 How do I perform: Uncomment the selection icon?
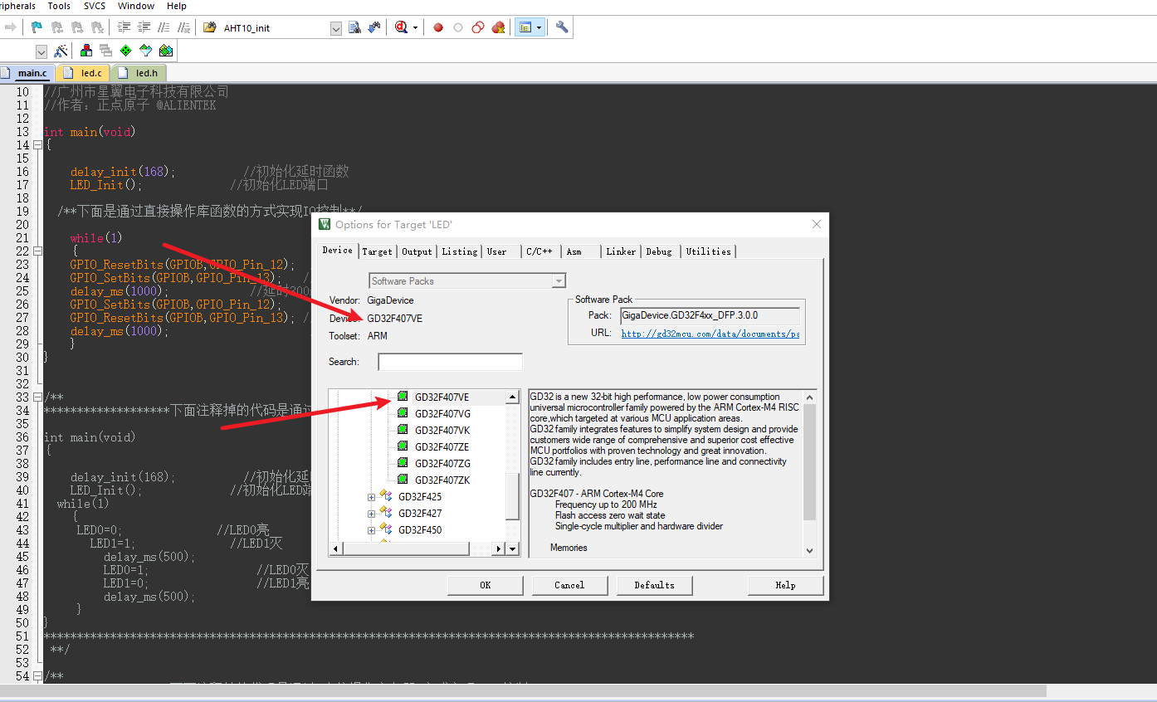[183, 27]
